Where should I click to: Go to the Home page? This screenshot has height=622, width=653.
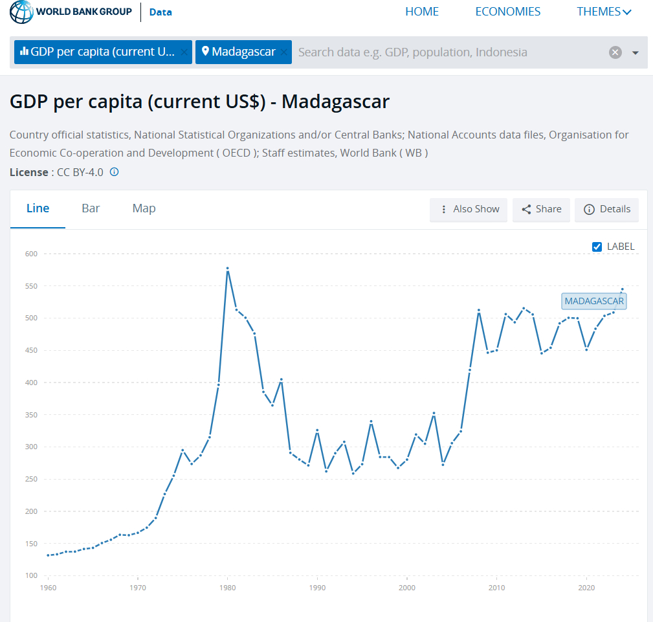422,12
